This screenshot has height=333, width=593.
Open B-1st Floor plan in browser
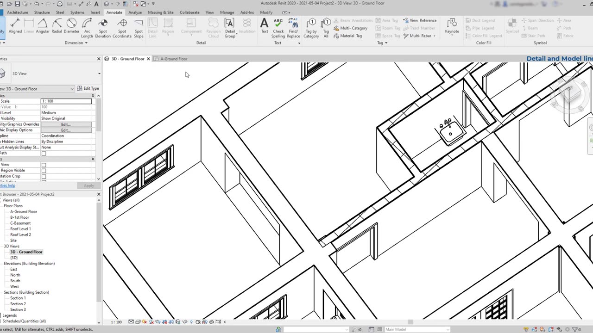pos(19,217)
